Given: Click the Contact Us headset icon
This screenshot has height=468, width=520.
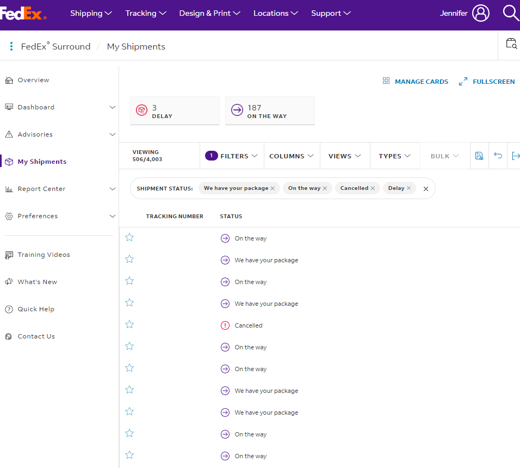Looking at the screenshot, I should coord(9,336).
